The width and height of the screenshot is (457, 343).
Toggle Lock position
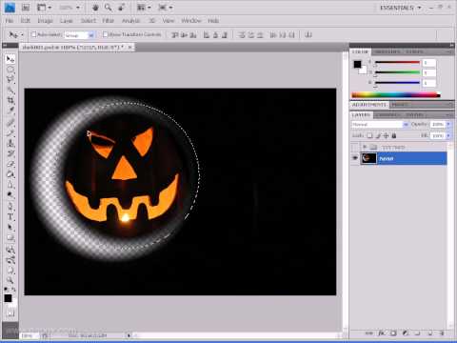click(x=386, y=135)
